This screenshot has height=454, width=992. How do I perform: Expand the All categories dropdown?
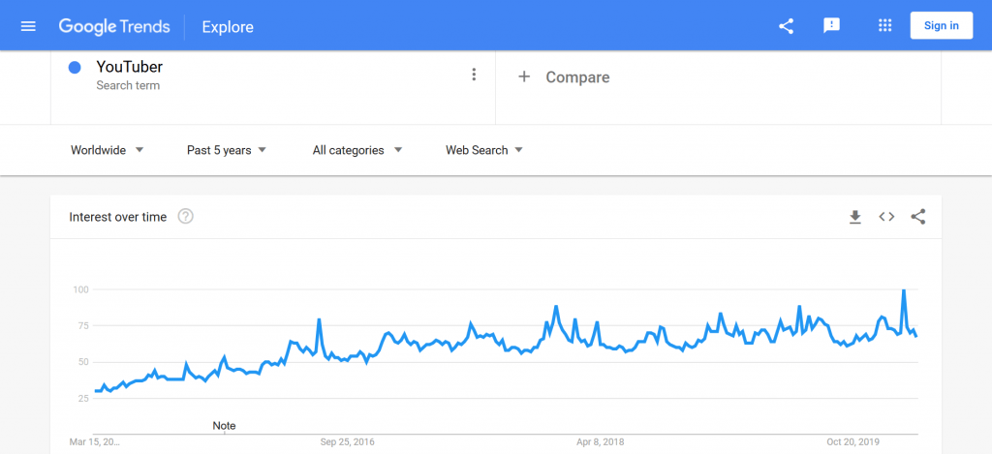pos(357,150)
